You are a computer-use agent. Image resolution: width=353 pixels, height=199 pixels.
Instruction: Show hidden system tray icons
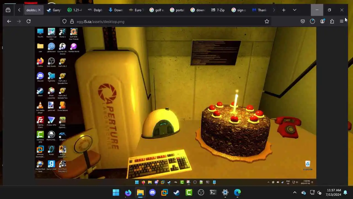point(295,192)
